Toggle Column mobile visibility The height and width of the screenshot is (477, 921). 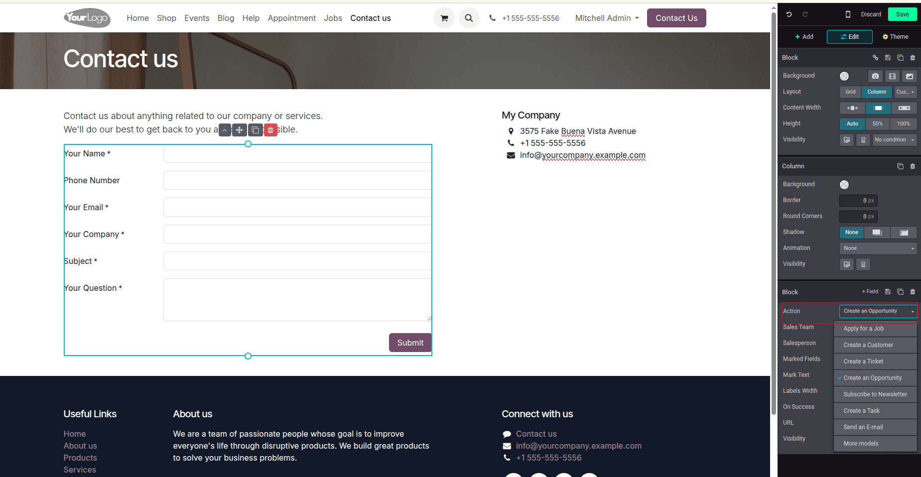click(863, 264)
